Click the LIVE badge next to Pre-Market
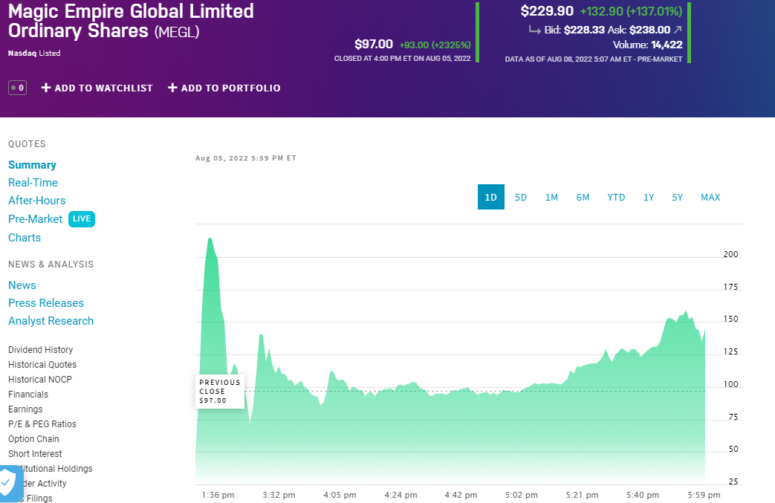This screenshot has width=775, height=503. pos(82,219)
